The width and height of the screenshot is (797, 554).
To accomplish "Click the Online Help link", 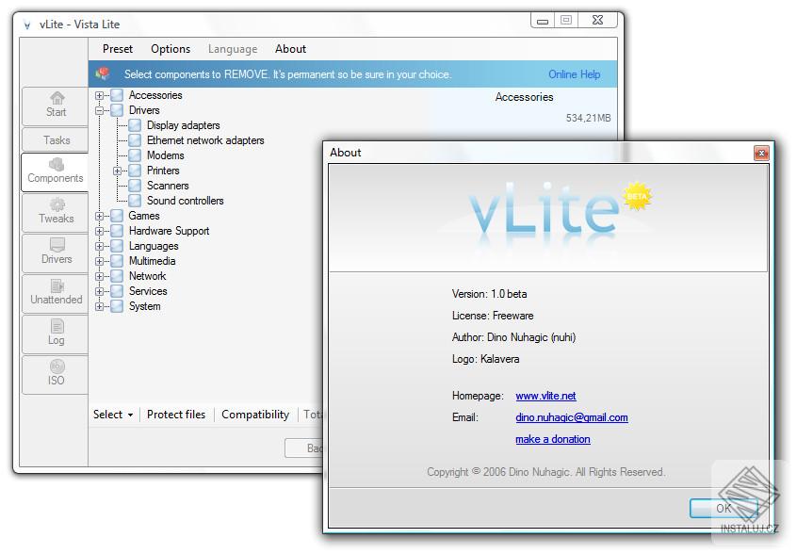I will [x=574, y=74].
